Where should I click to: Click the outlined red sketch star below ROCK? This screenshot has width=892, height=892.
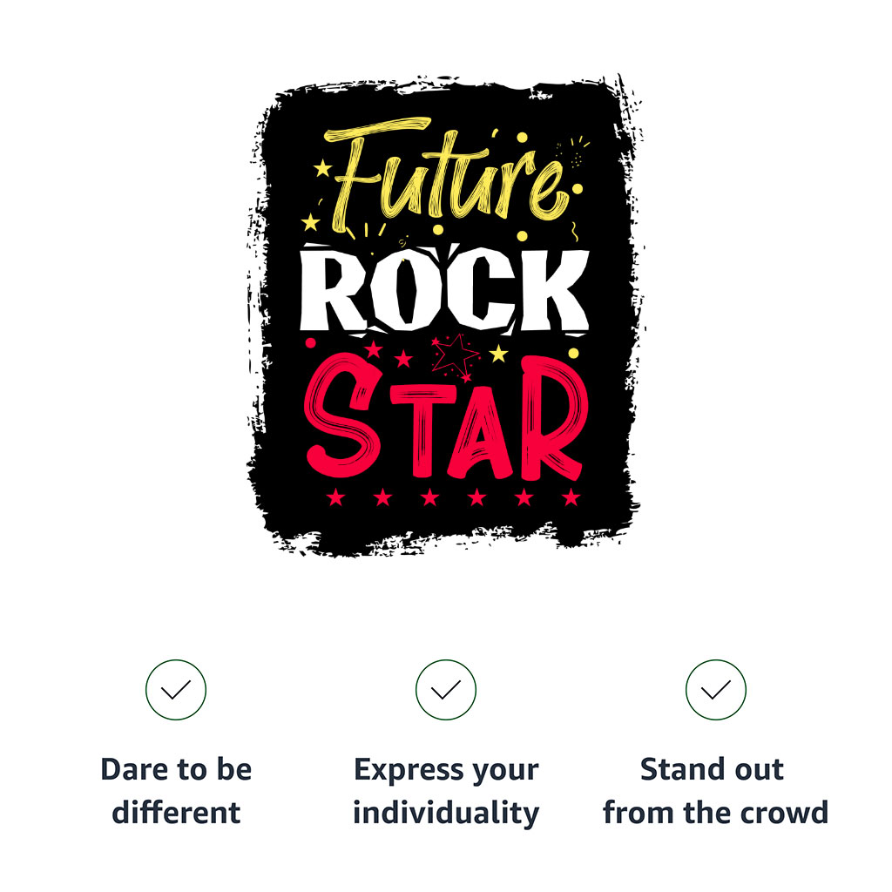coord(456,354)
